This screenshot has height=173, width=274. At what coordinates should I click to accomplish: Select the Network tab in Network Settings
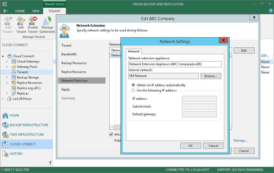coord(134,51)
